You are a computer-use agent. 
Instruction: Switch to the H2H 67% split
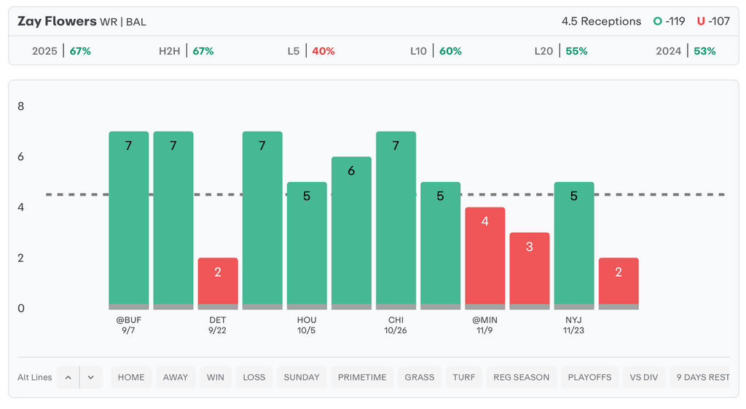(186, 51)
